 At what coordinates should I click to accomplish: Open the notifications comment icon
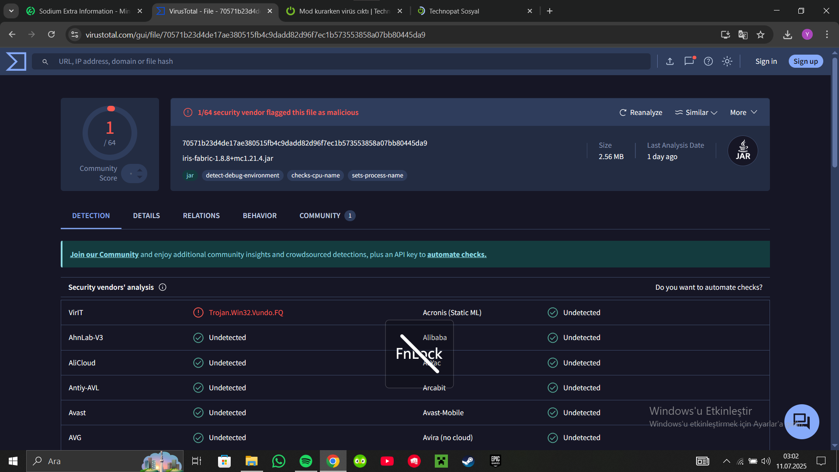pyautogui.click(x=689, y=61)
